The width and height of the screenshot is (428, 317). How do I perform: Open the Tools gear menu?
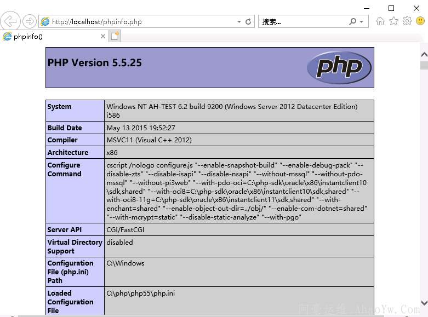coord(407,21)
